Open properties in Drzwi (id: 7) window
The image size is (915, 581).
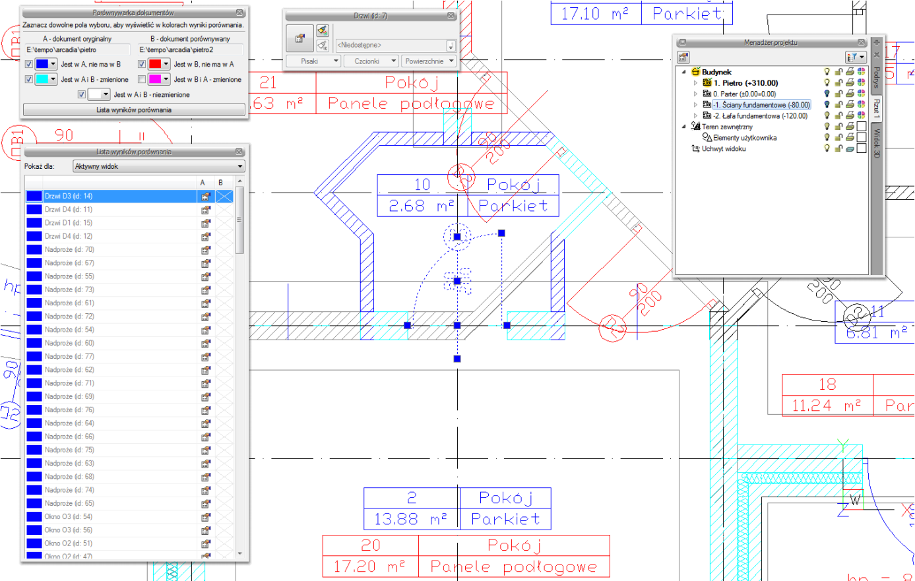tap(300, 38)
